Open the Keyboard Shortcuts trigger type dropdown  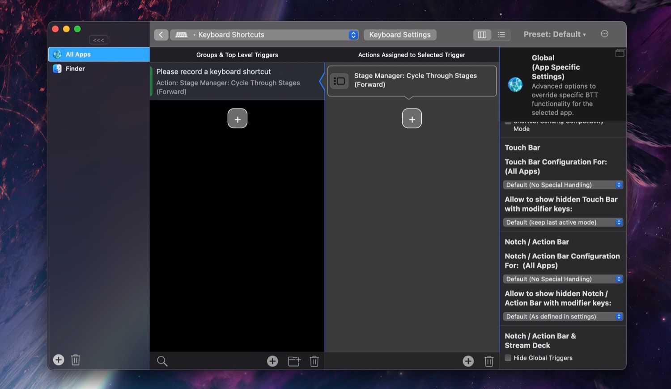[x=353, y=34]
